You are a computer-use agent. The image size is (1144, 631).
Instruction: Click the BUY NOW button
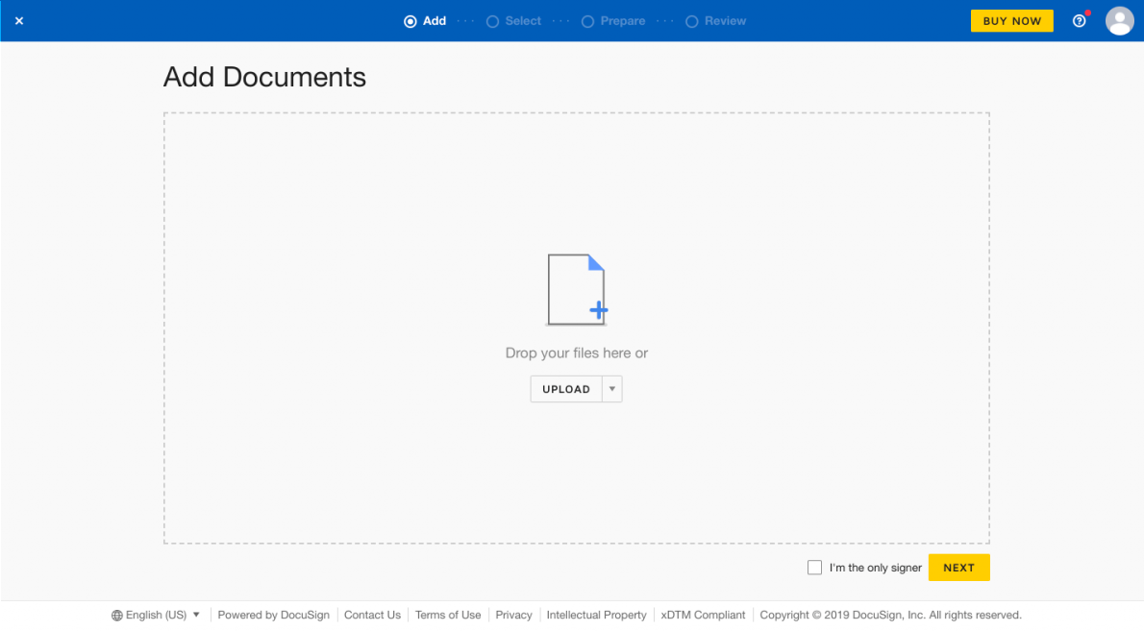1011,20
